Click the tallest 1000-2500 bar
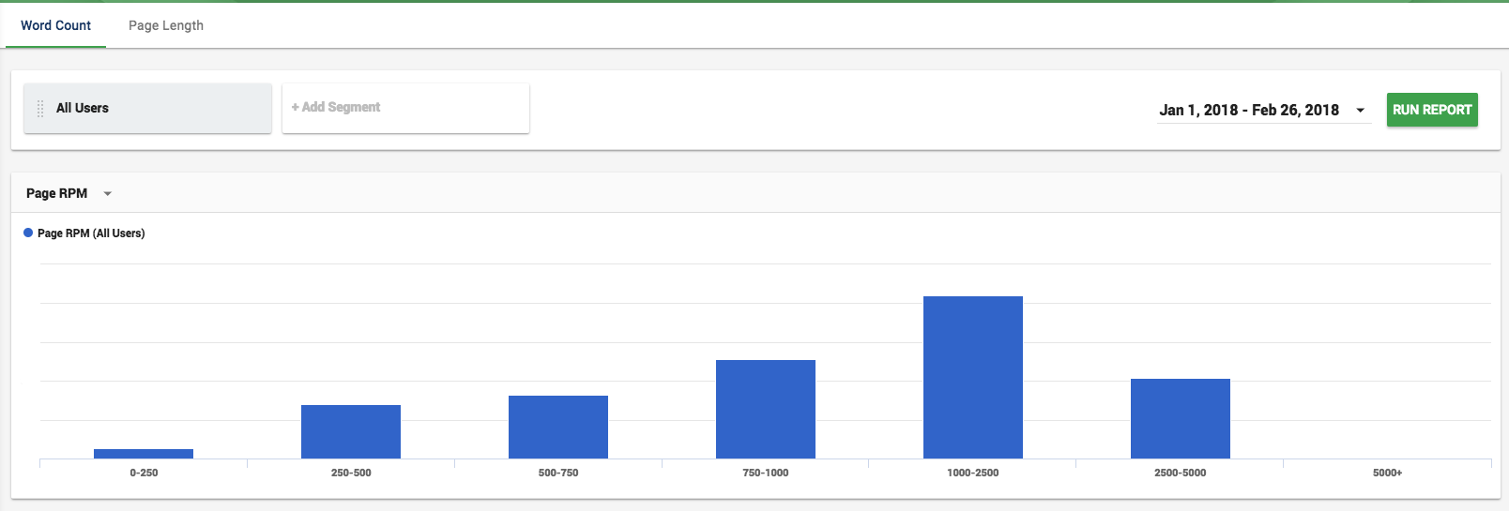Image resolution: width=1509 pixels, height=511 pixels. pos(973,377)
